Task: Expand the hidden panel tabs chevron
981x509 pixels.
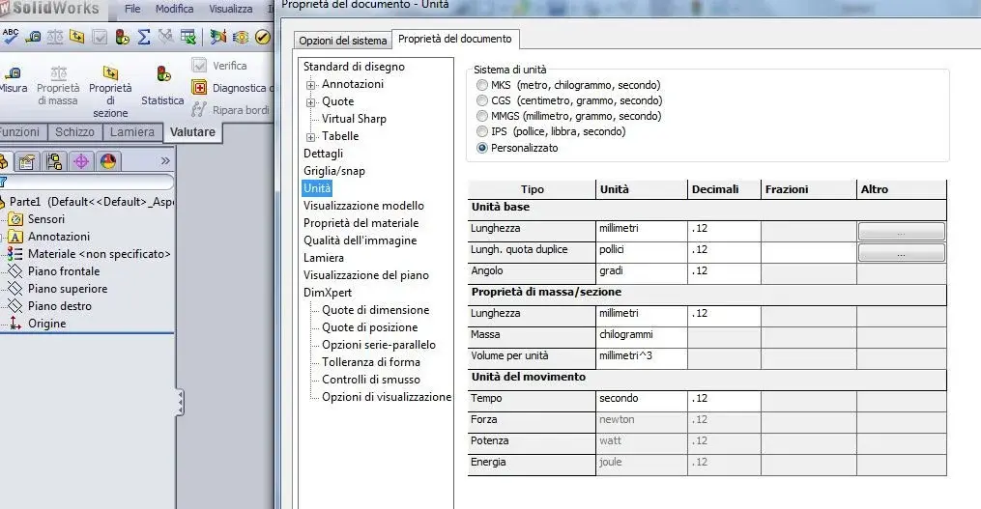Action: click(x=165, y=160)
